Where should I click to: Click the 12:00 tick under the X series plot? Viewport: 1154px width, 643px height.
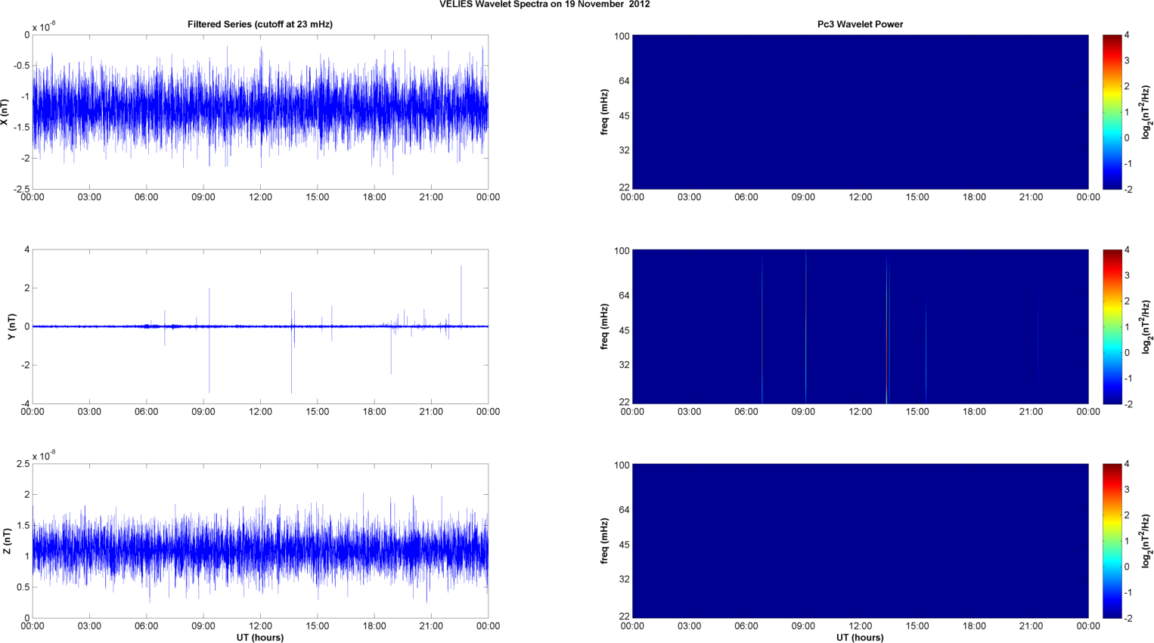pos(260,197)
